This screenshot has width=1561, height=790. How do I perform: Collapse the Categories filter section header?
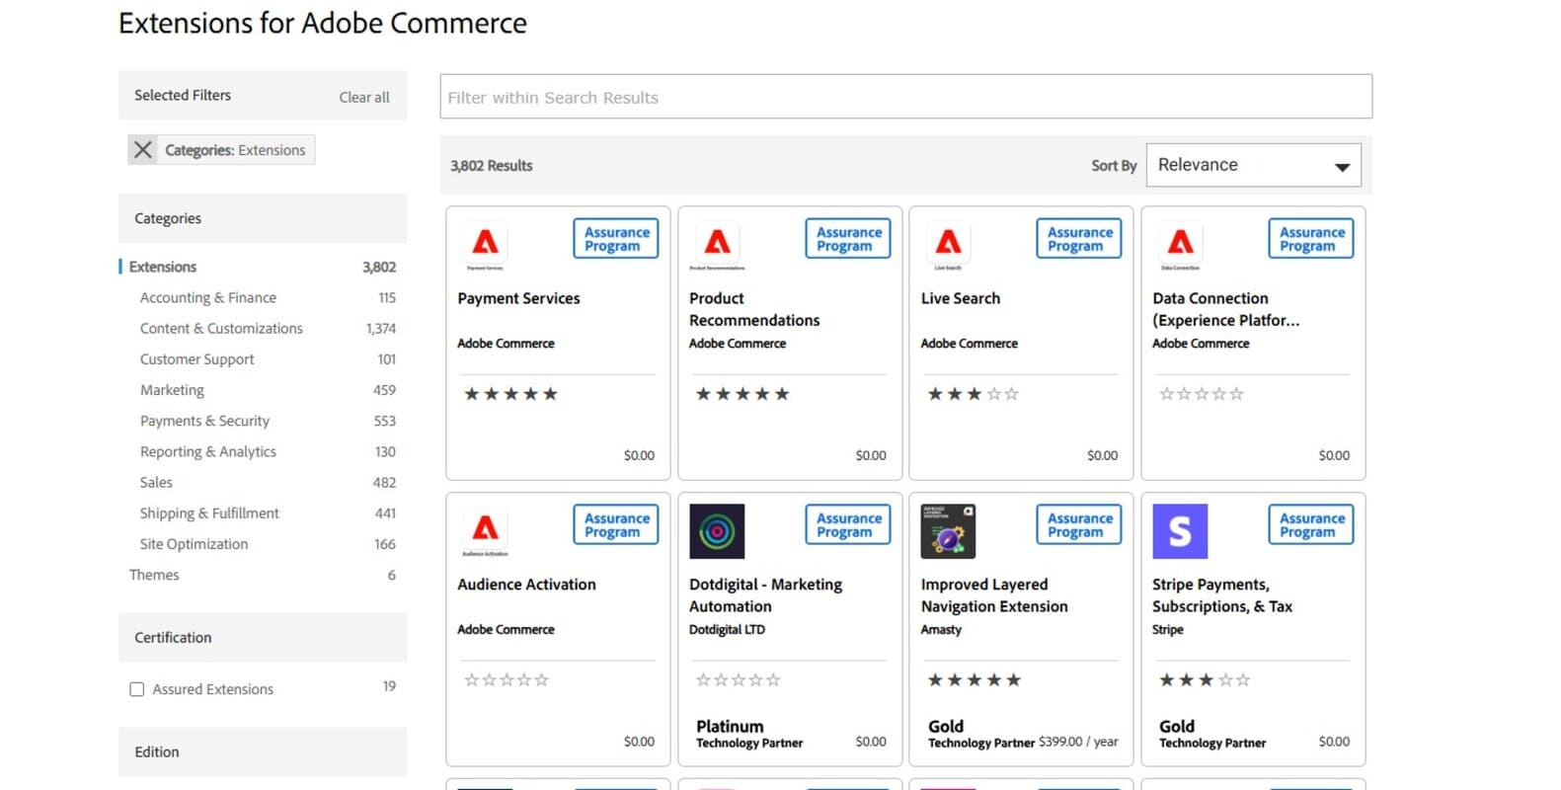(263, 218)
